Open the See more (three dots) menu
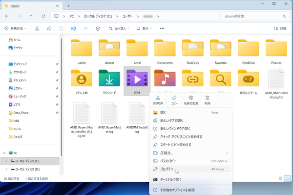This screenshot has height=195, width=293. [x=162, y=29]
